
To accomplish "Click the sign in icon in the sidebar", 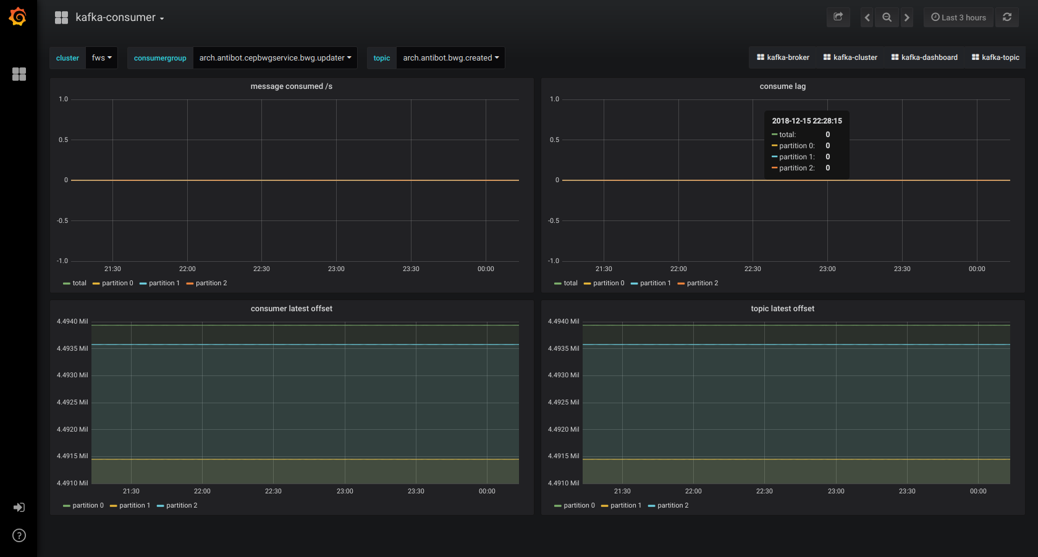I will (19, 508).
